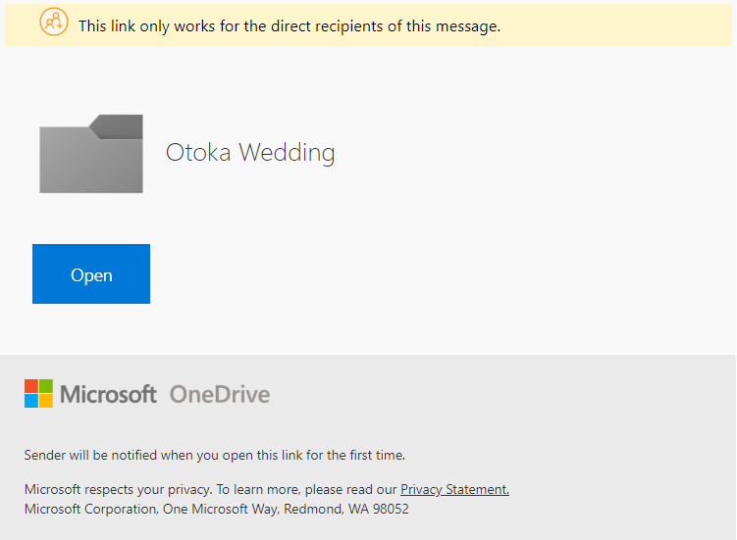Click the sender notification sentence
This screenshot has height=540, width=737.
[215, 455]
